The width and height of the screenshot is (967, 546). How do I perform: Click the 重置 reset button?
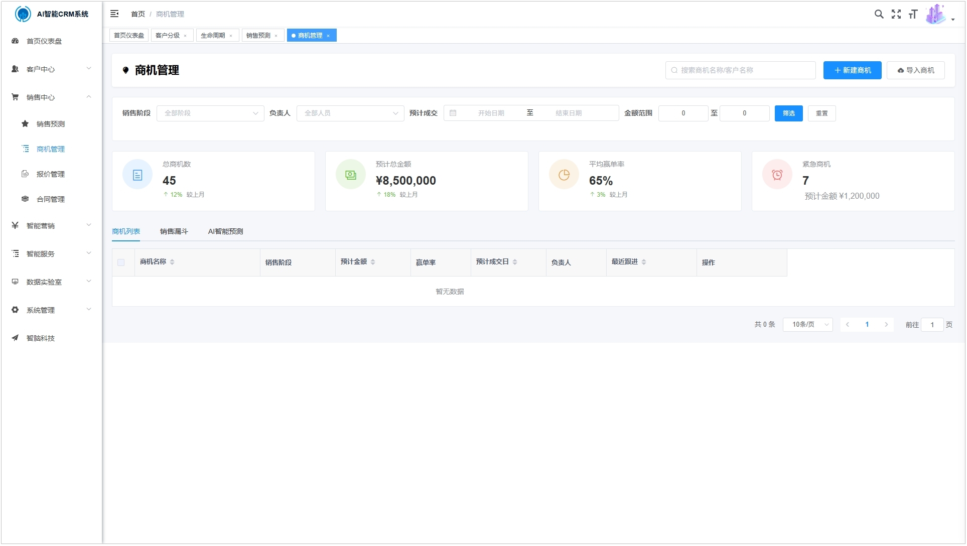click(822, 113)
